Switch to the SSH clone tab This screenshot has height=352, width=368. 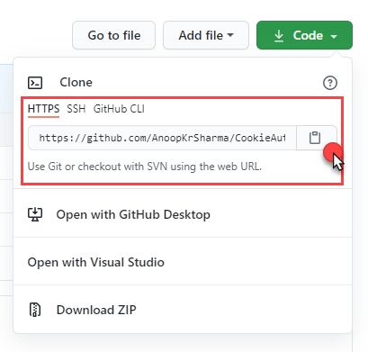(x=76, y=109)
